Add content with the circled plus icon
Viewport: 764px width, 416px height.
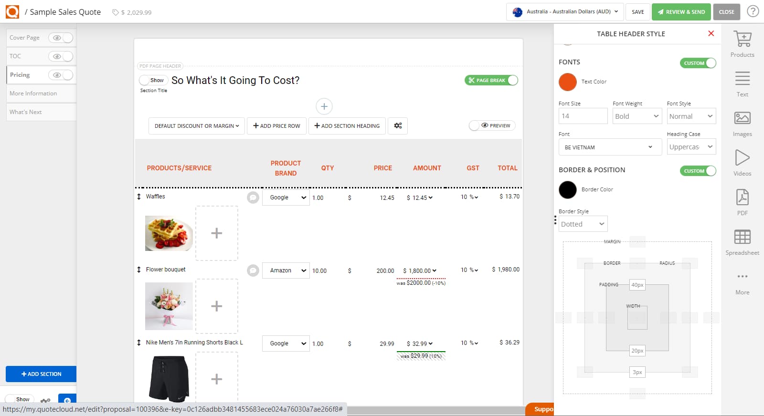[324, 106]
